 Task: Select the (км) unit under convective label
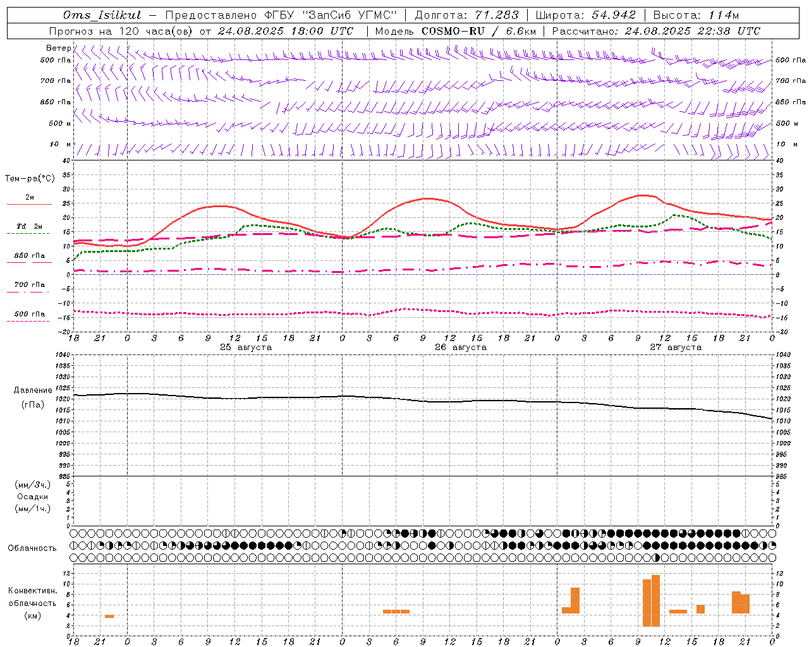32,615
